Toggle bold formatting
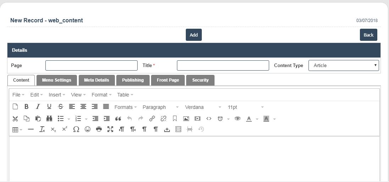 26,107
